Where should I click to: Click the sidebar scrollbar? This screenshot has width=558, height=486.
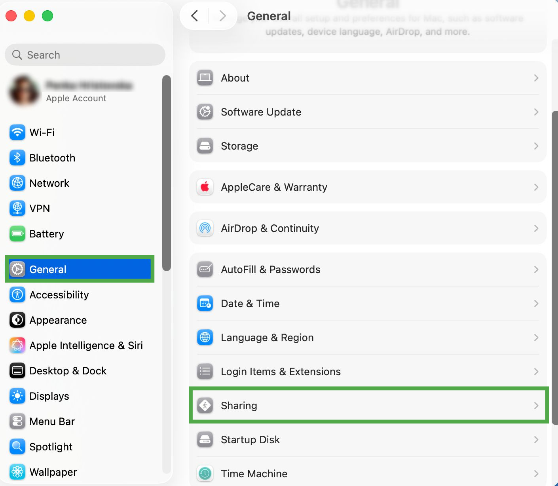click(167, 173)
